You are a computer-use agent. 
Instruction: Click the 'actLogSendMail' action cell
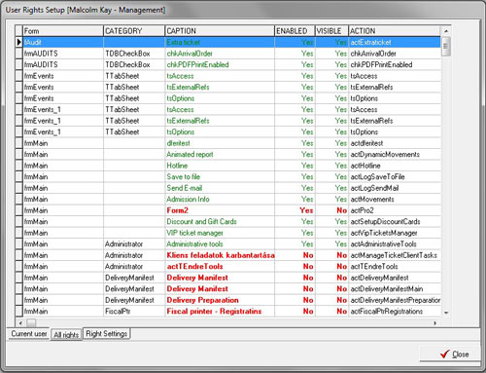point(395,188)
